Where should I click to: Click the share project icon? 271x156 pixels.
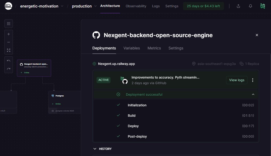click(x=238, y=6)
